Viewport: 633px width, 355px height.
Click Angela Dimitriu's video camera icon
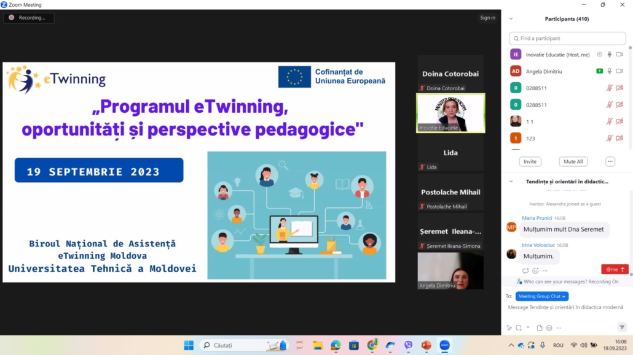tap(619, 71)
